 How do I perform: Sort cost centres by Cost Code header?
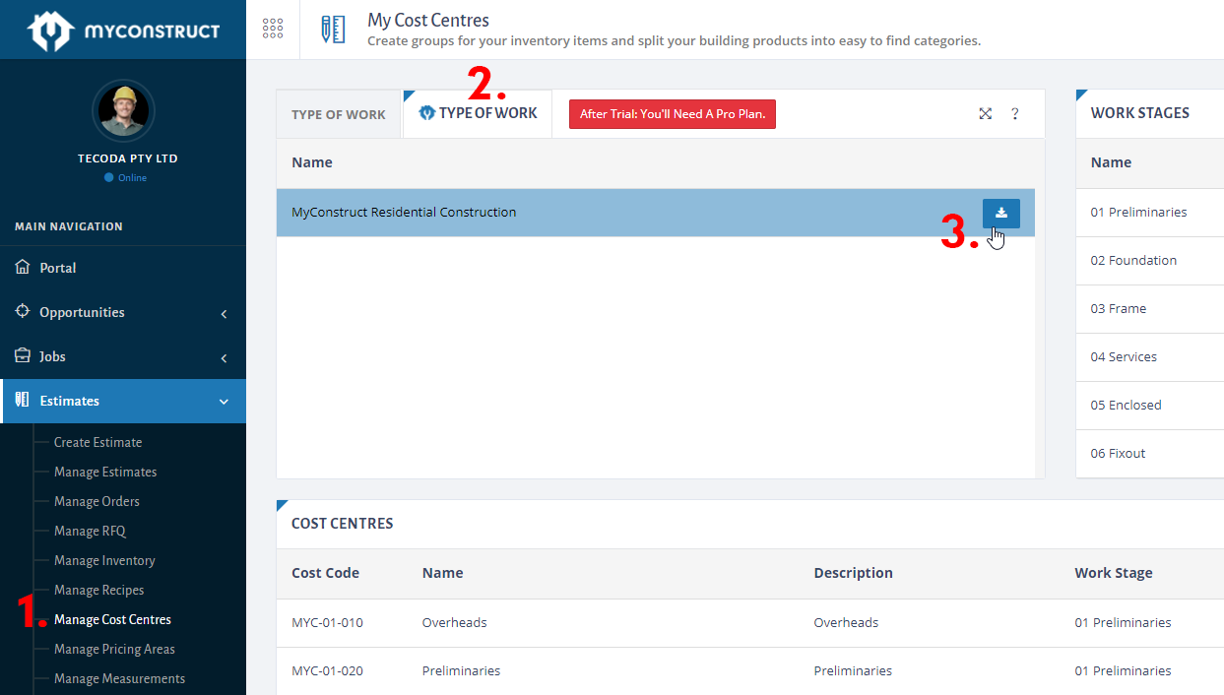(325, 573)
